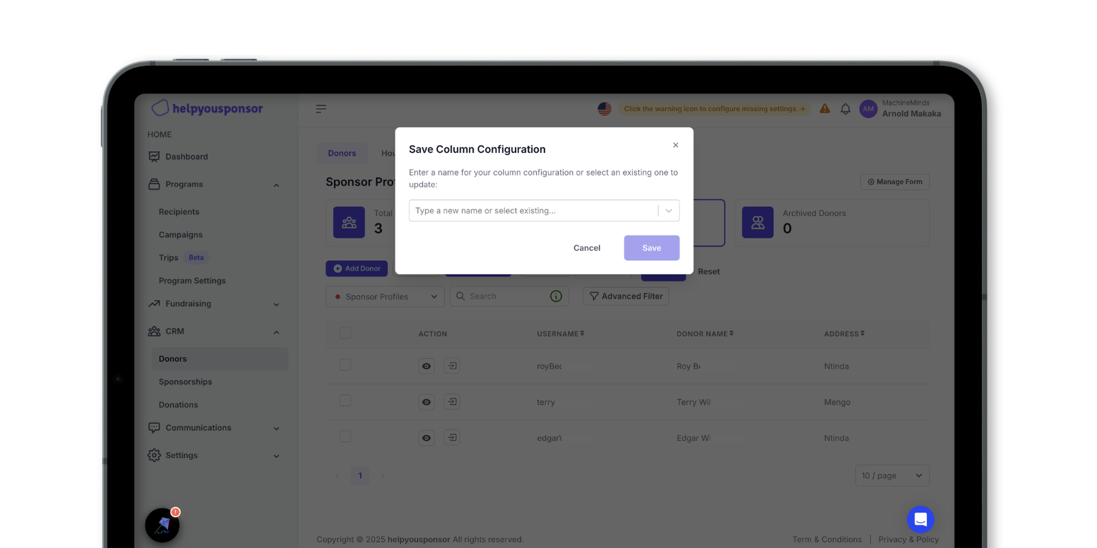Focus the configuration name input field
Image resolution: width=1097 pixels, height=548 pixels.
532,211
